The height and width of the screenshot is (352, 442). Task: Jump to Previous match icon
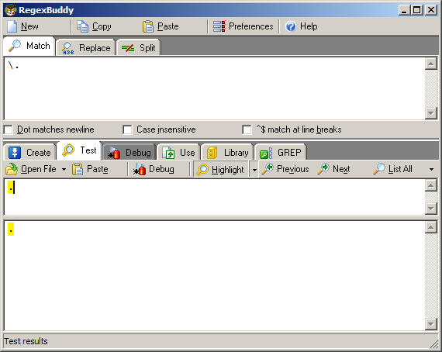pyautogui.click(x=268, y=169)
